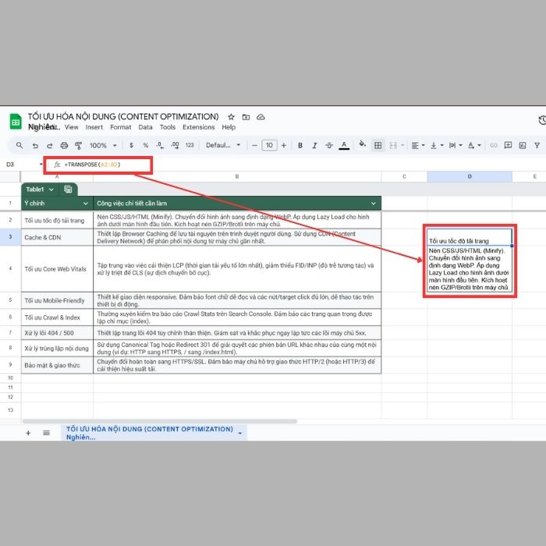The width and height of the screenshot is (546, 546).
Task: Click the move to folder icon
Action: [x=246, y=117]
